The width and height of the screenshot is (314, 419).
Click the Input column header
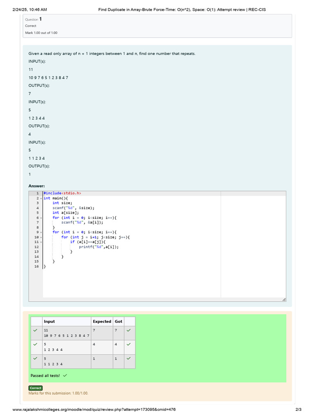pos(49,322)
